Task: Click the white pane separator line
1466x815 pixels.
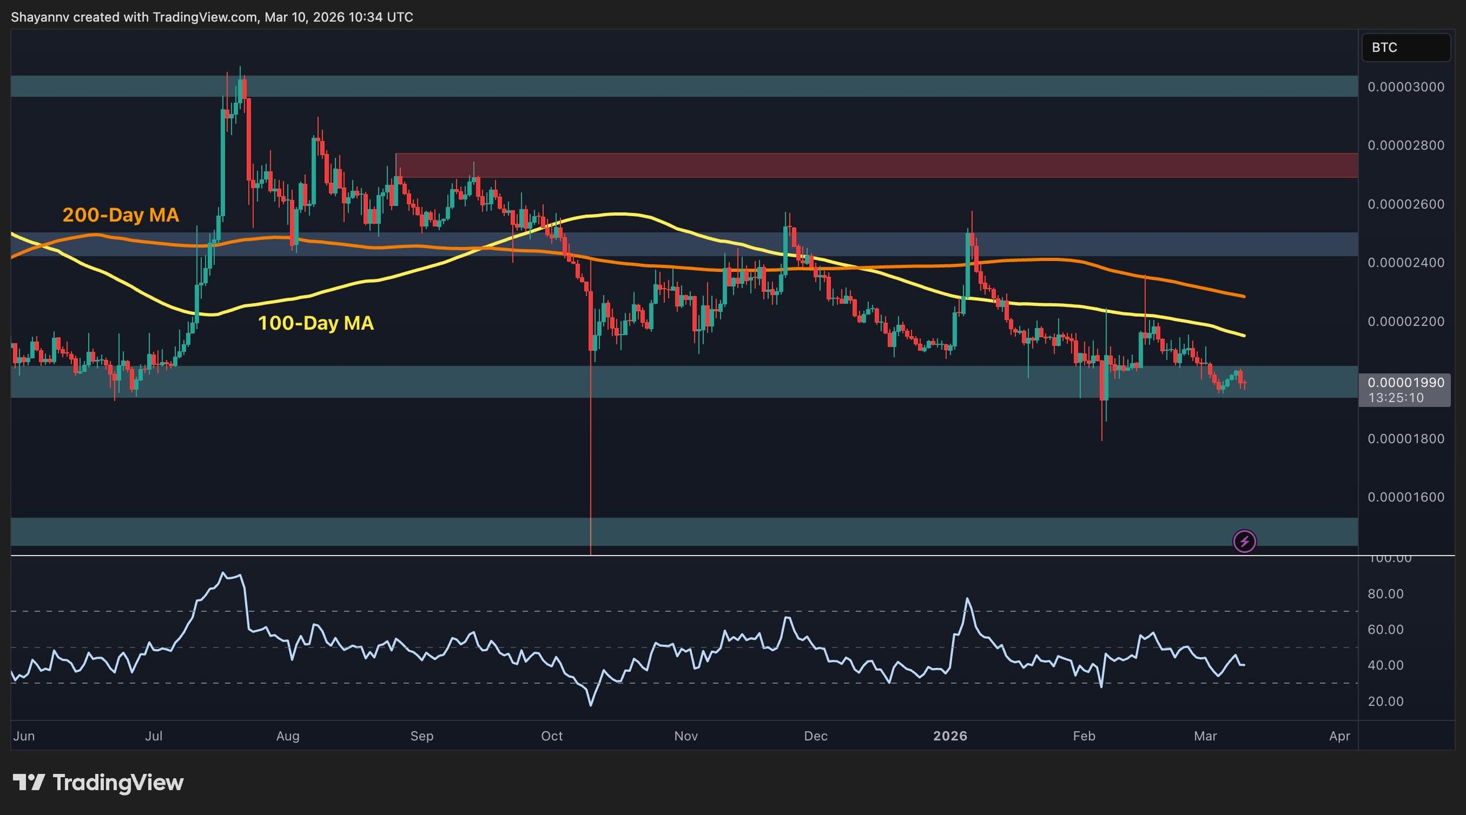Action: tap(687, 555)
